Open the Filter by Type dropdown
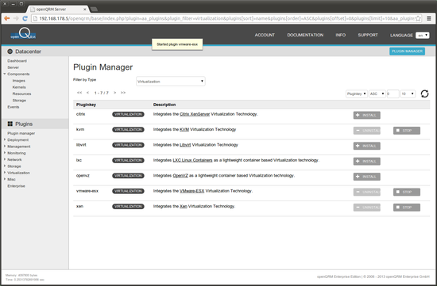The height and width of the screenshot is (286, 437). point(171,81)
